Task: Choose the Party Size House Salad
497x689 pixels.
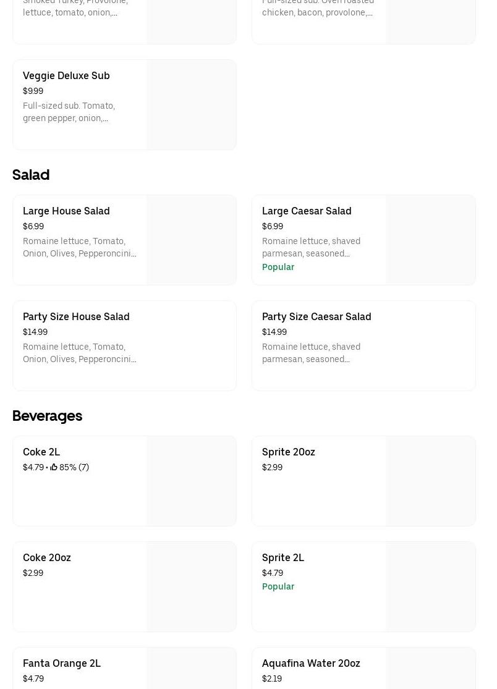Action: pos(76,316)
